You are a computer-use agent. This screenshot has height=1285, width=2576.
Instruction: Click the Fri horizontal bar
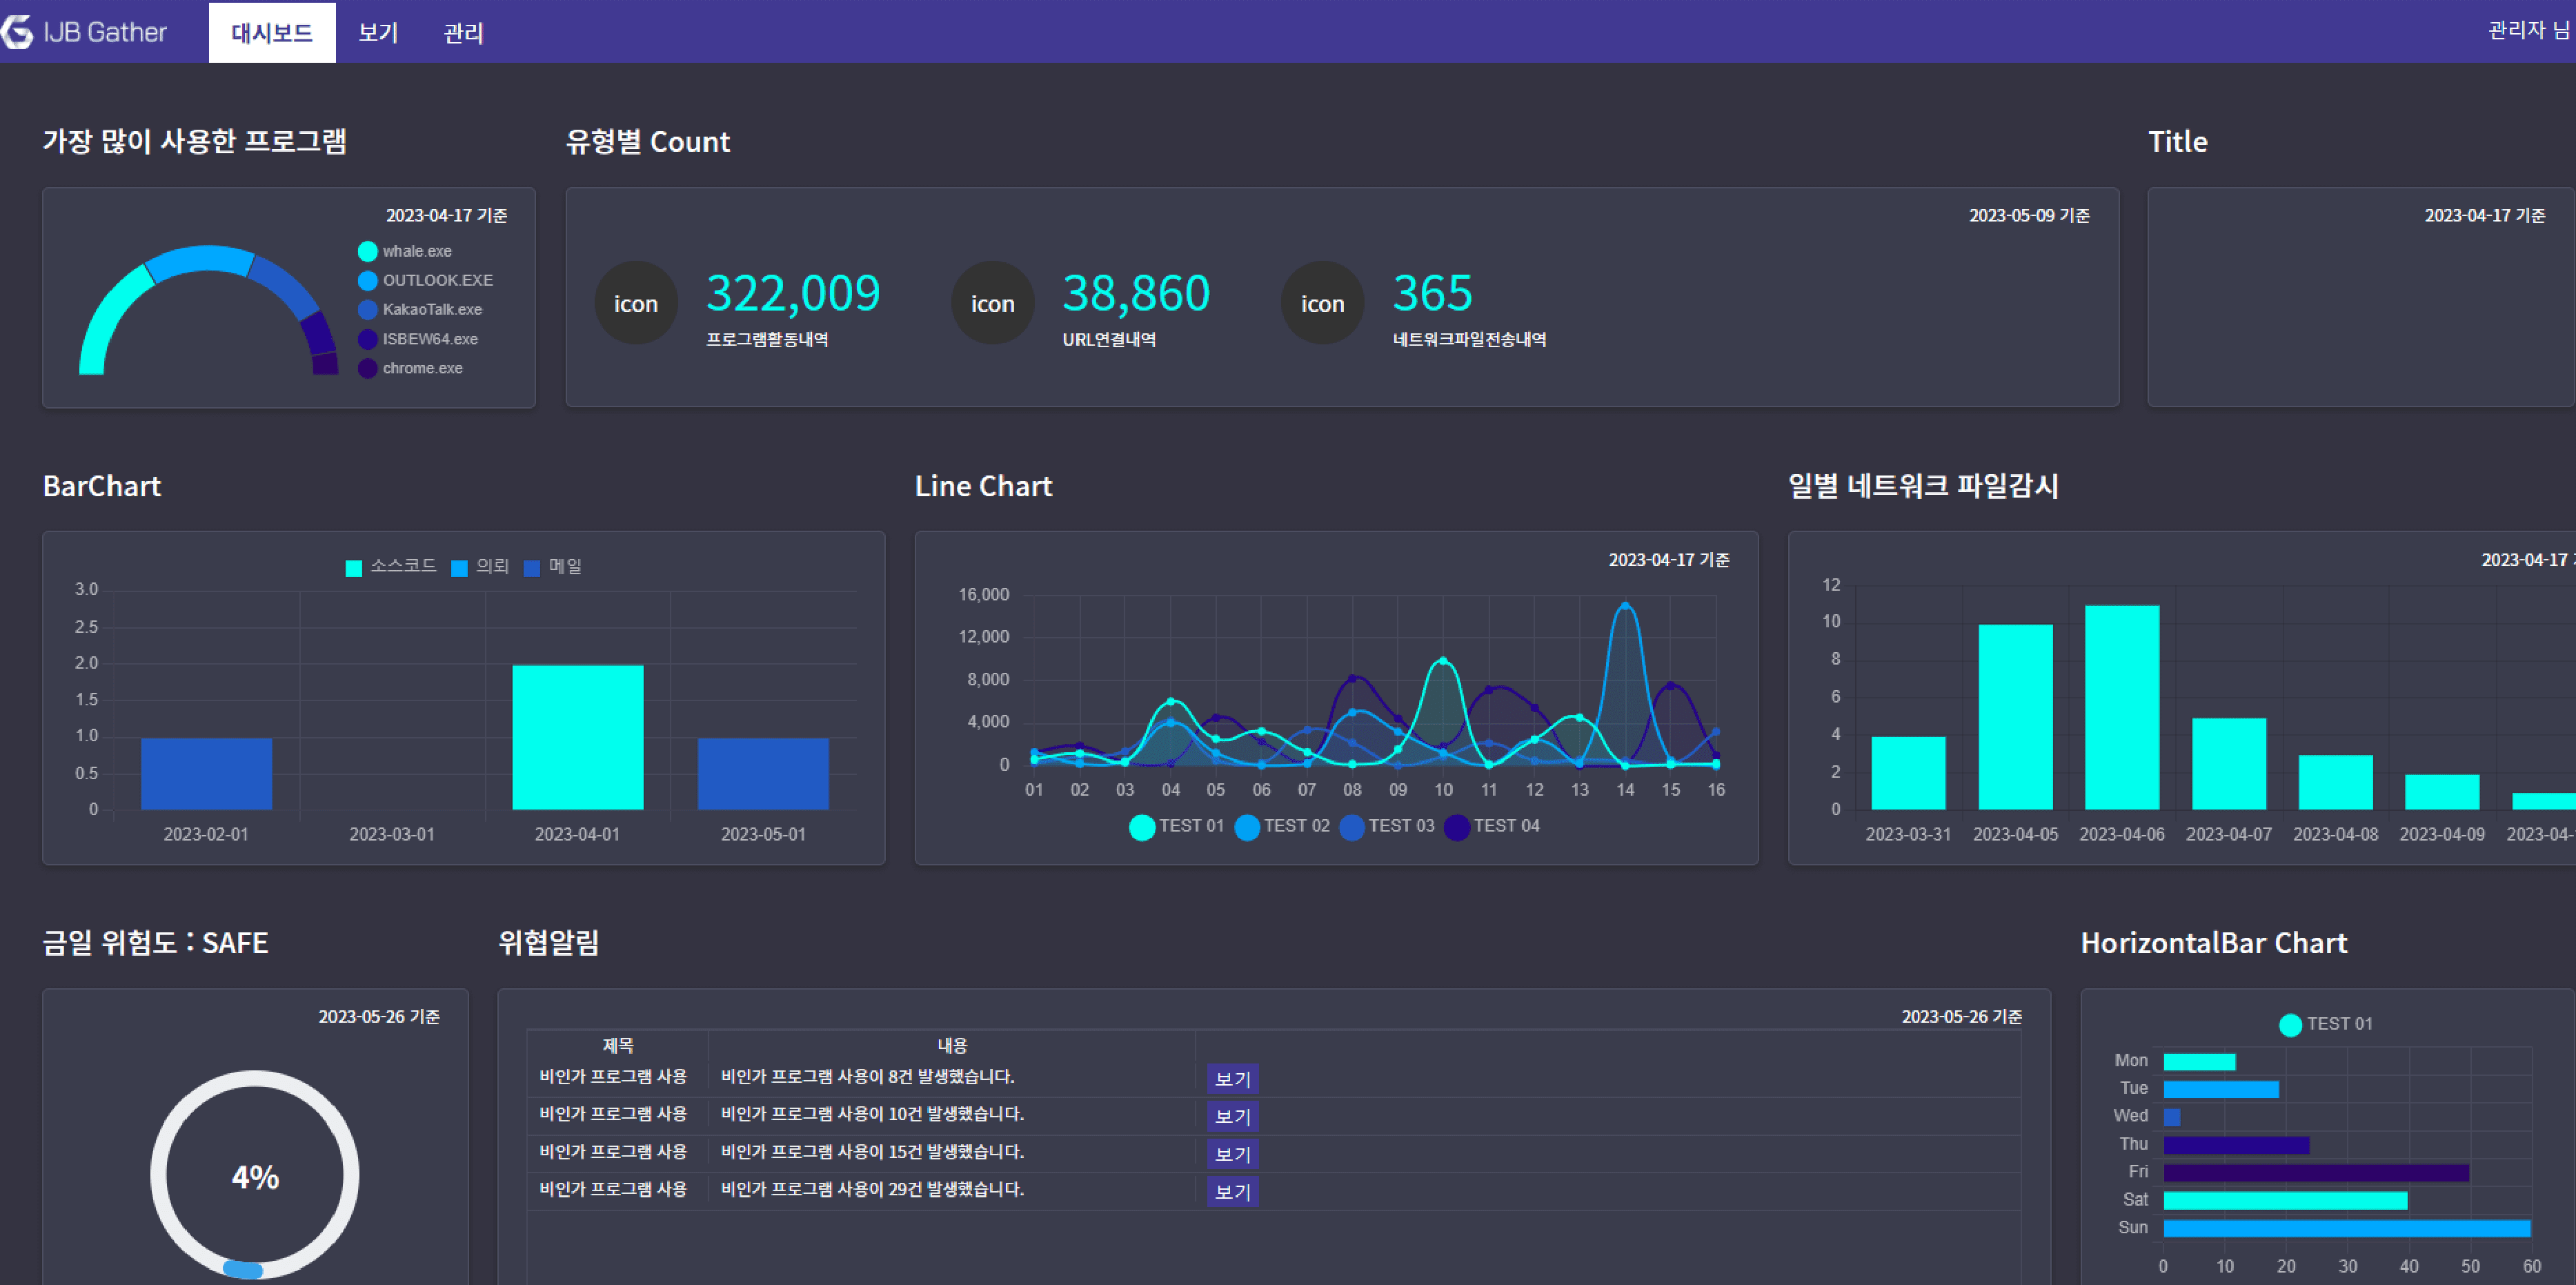point(2316,1172)
